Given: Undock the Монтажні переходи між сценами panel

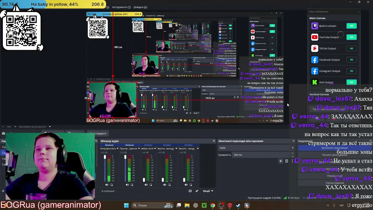Looking at the screenshot, I should tap(293, 141).
